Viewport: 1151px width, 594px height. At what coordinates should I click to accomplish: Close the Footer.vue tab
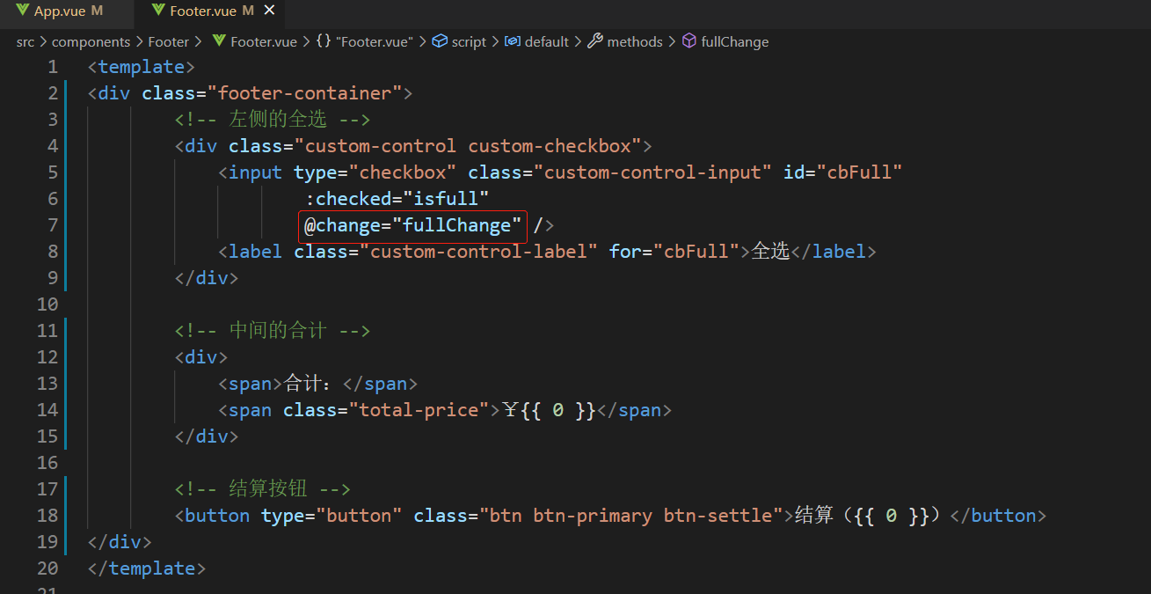(269, 11)
